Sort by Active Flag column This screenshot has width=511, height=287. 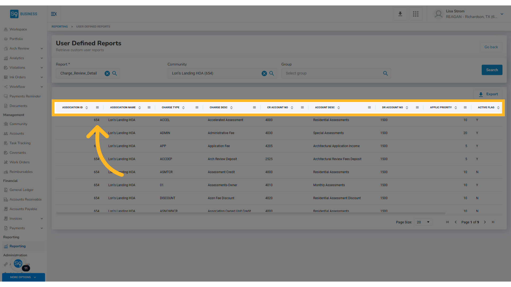[498, 108]
